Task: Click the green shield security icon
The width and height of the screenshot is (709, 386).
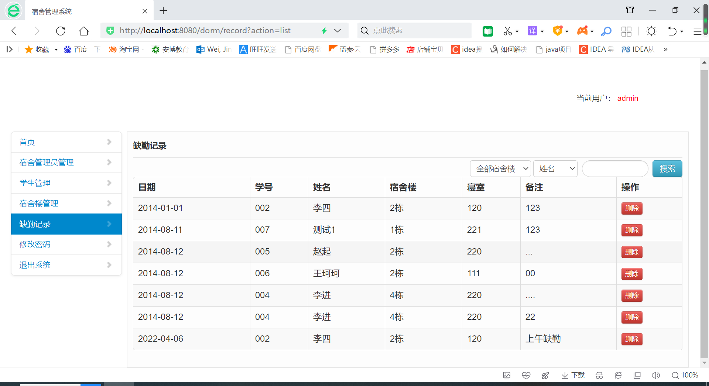Action: coord(110,31)
